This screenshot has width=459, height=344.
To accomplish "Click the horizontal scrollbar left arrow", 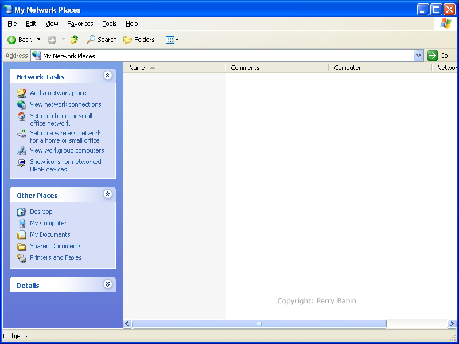I will tap(127, 323).
